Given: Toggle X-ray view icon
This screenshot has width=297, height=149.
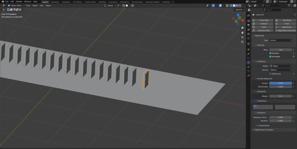Looking at the screenshot, I should click(227, 6).
